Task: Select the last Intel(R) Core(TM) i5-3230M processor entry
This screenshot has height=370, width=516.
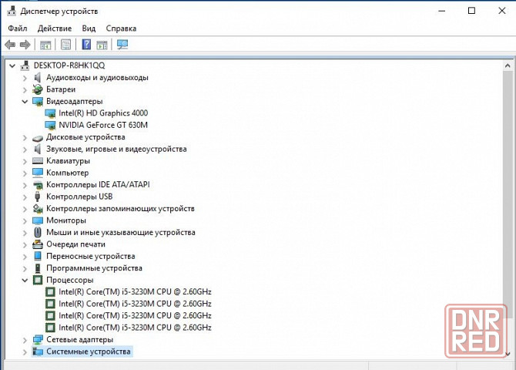Action: [x=135, y=328]
